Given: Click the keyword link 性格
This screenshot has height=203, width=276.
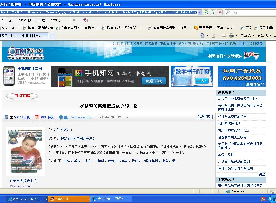Looking at the screenshot, I should 67,161.
